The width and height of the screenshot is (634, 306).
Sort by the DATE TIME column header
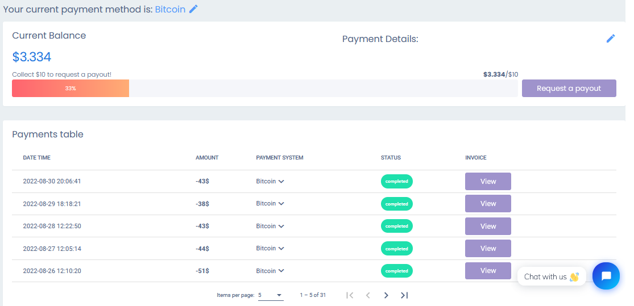pyautogui.click(x=37, y=158)
